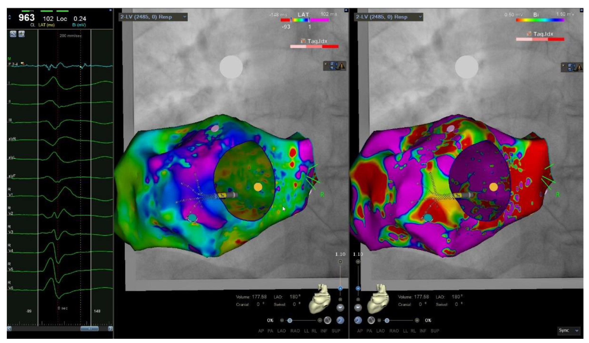Click the signal waveform icon beside hammer
The image size is (589, 343).
coord(22,34)
